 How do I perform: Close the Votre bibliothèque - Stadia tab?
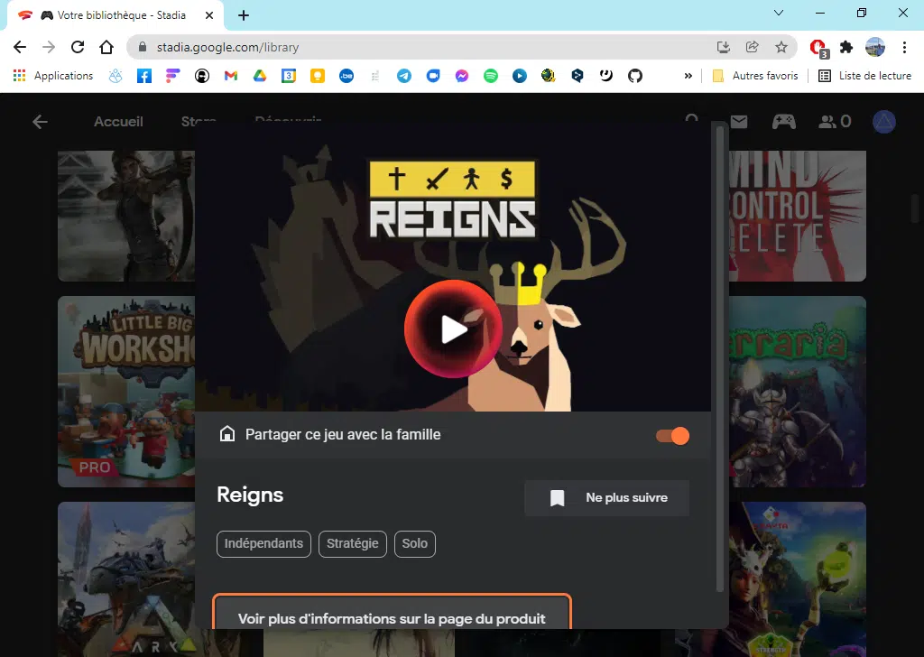tap(209, 15)
